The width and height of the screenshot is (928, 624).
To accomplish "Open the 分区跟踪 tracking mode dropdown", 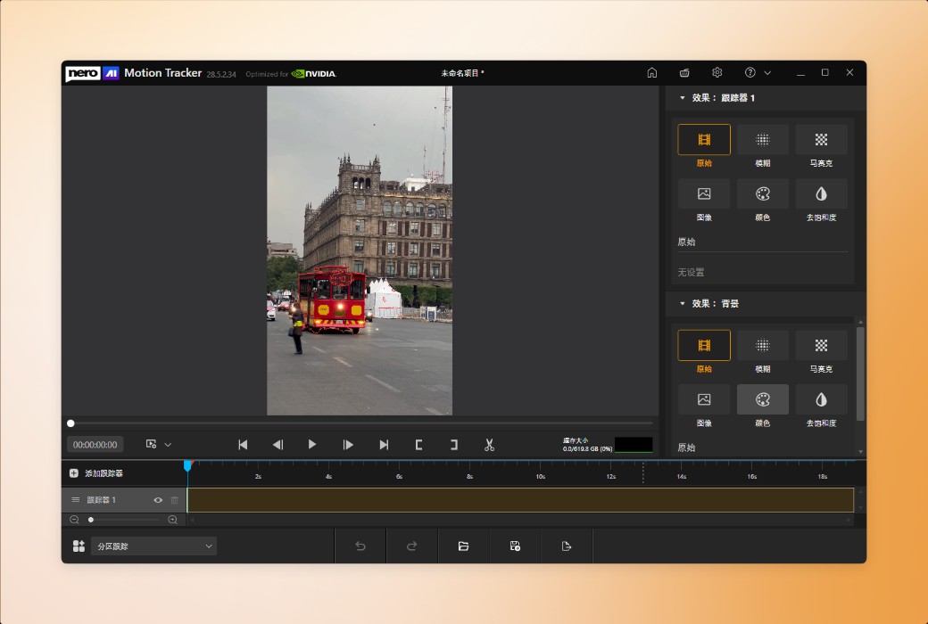I will click(x=153, y=546).
